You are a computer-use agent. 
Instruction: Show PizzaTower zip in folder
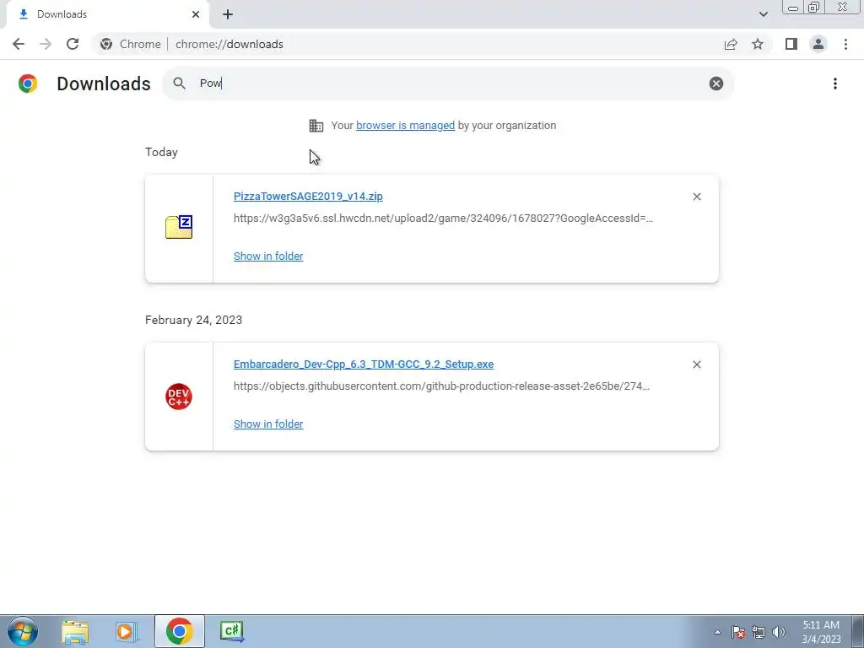[268, 256]
